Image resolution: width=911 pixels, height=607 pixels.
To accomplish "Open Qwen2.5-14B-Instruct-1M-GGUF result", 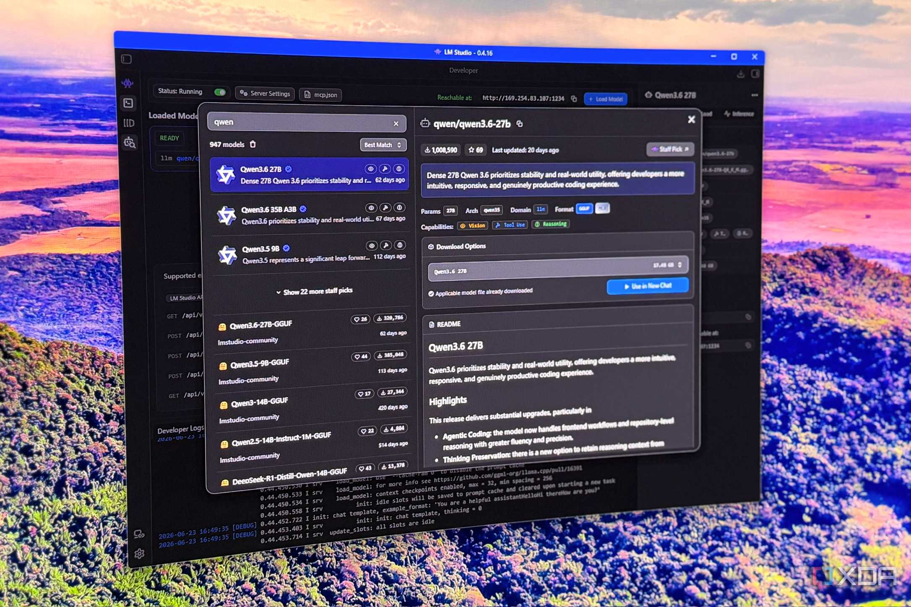I will point(314,445).
